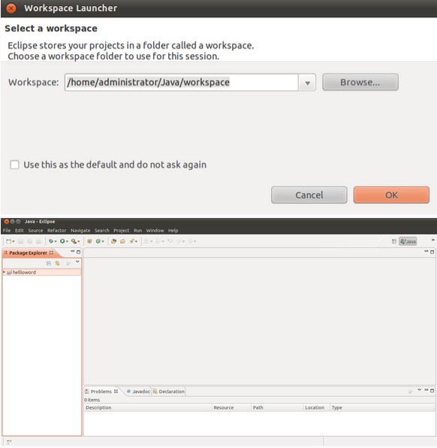Click the New wizard toolbar icon
This screenshot has height=448, width=437.
coord(8,241)
